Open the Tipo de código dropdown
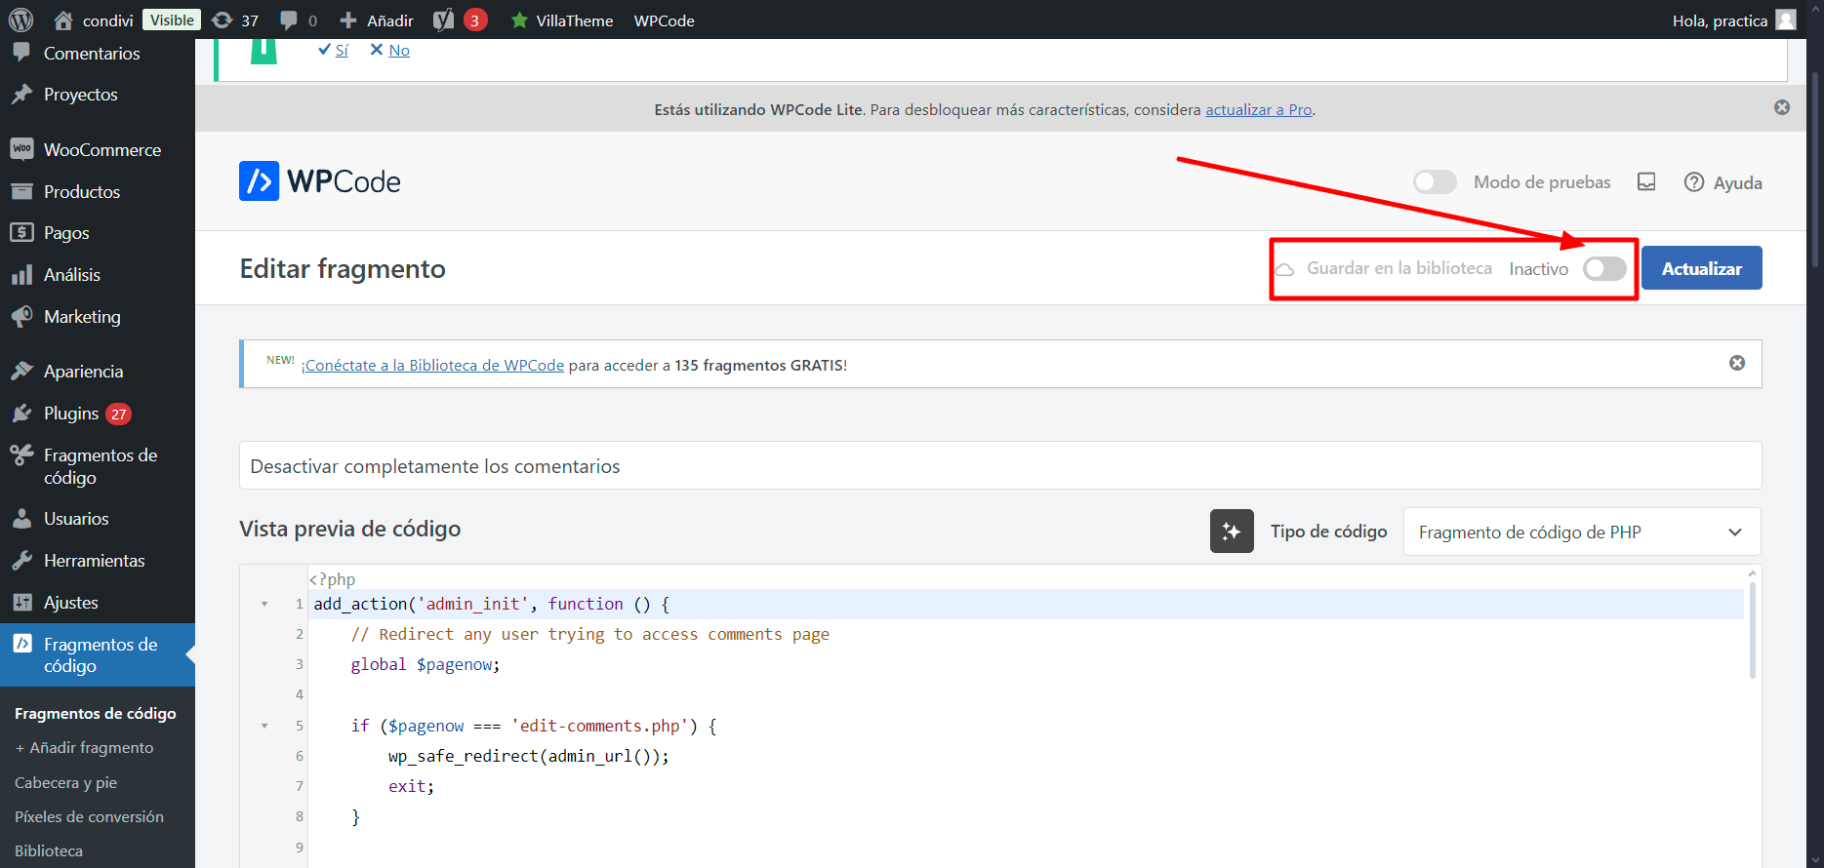Image resolution: width=1824 pixels, height=868 pixels. click(1582, 532)
